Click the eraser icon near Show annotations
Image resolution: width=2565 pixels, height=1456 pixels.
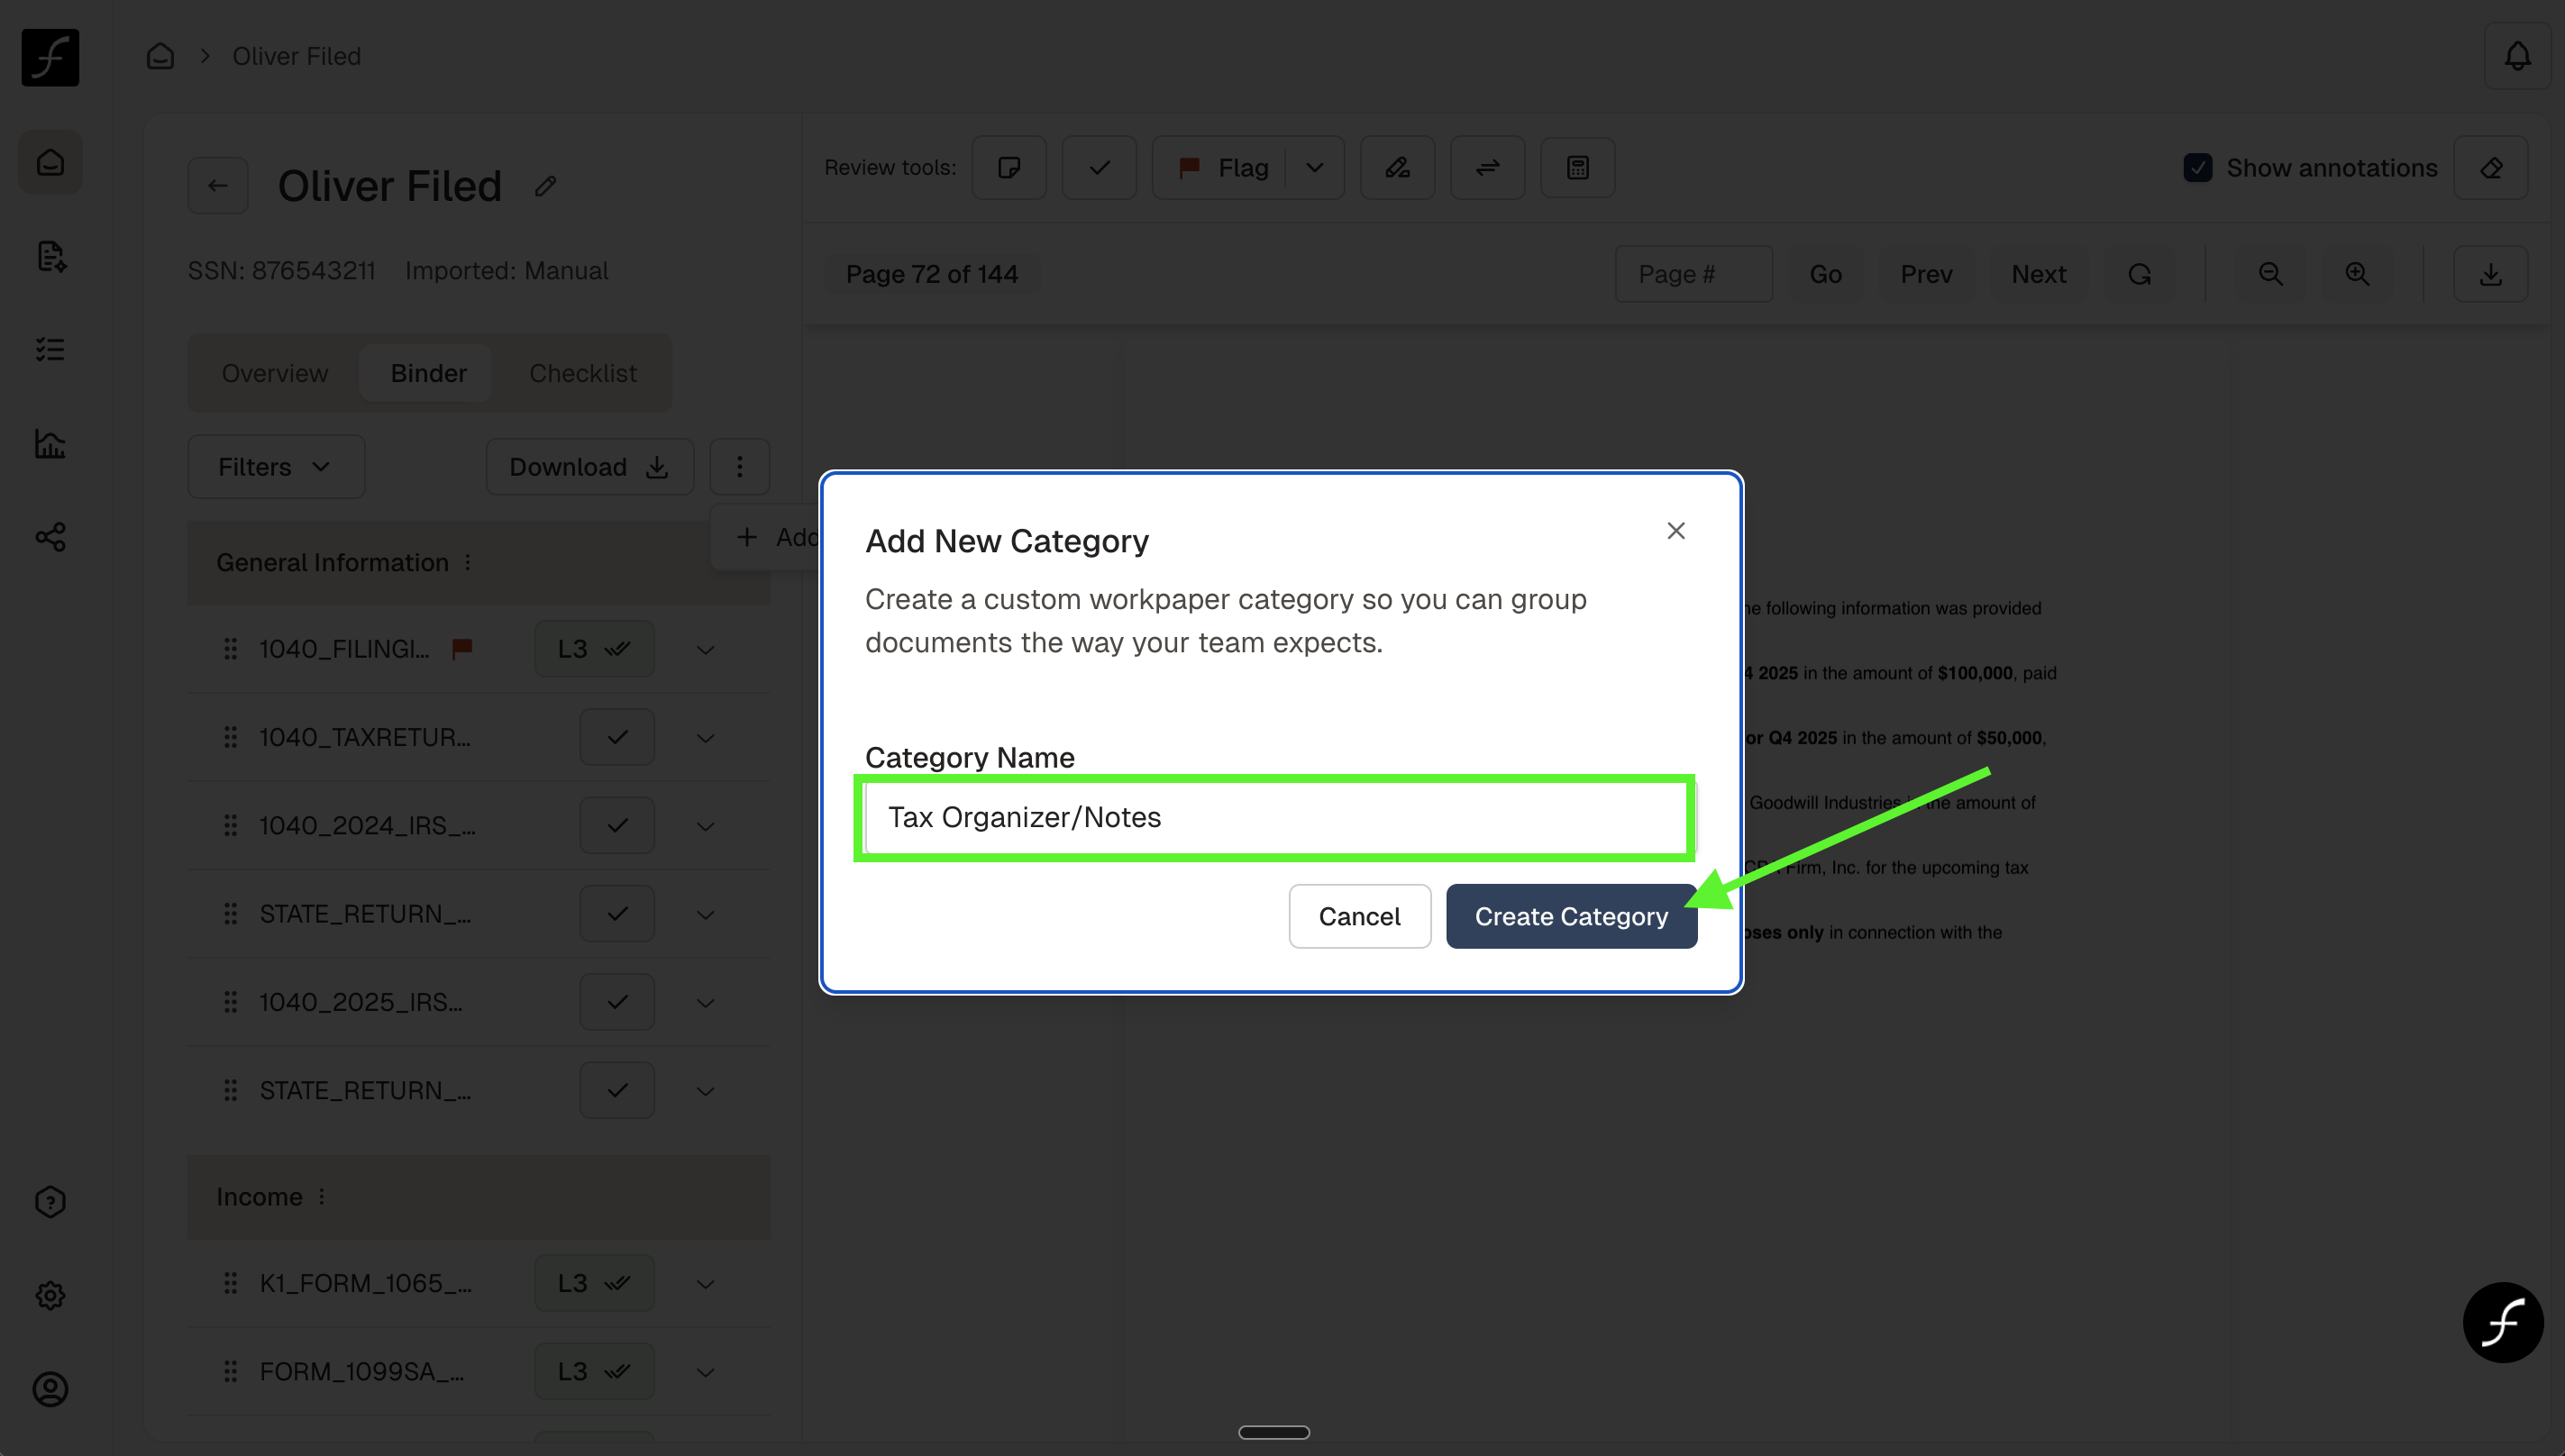click(x=2491, y=167)
